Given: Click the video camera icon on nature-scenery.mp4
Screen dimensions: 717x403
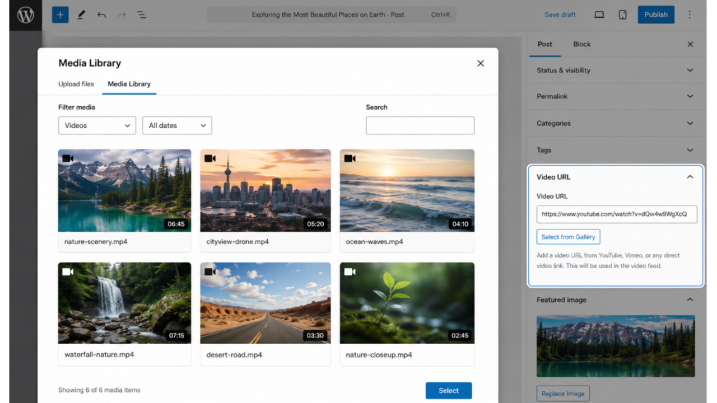Looking at the screenshot, I should coord(68,158).
